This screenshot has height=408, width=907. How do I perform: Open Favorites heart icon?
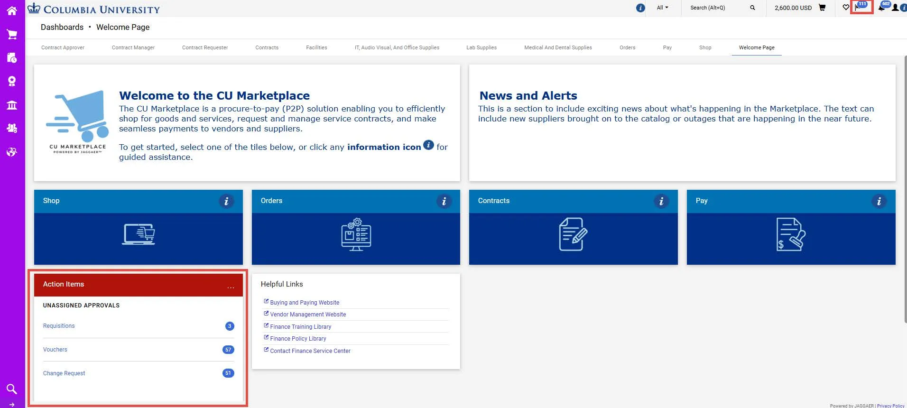pos(846,8)
